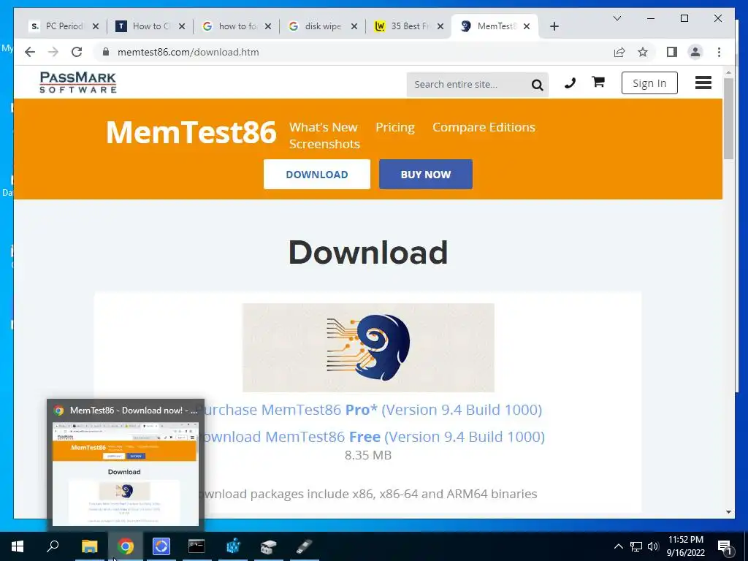Viewport: 748px width, 561px height.
Task: Open Compare Editions link
Action: click(484, 127)
